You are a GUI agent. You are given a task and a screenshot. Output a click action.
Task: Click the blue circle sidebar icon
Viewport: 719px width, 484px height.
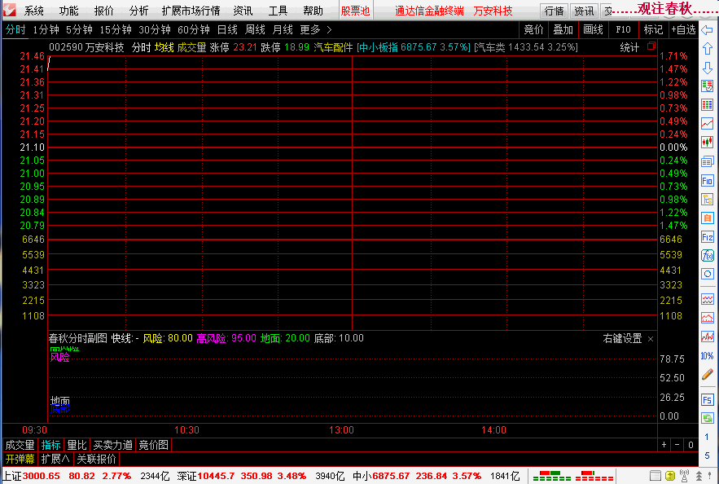pos(707,275)
